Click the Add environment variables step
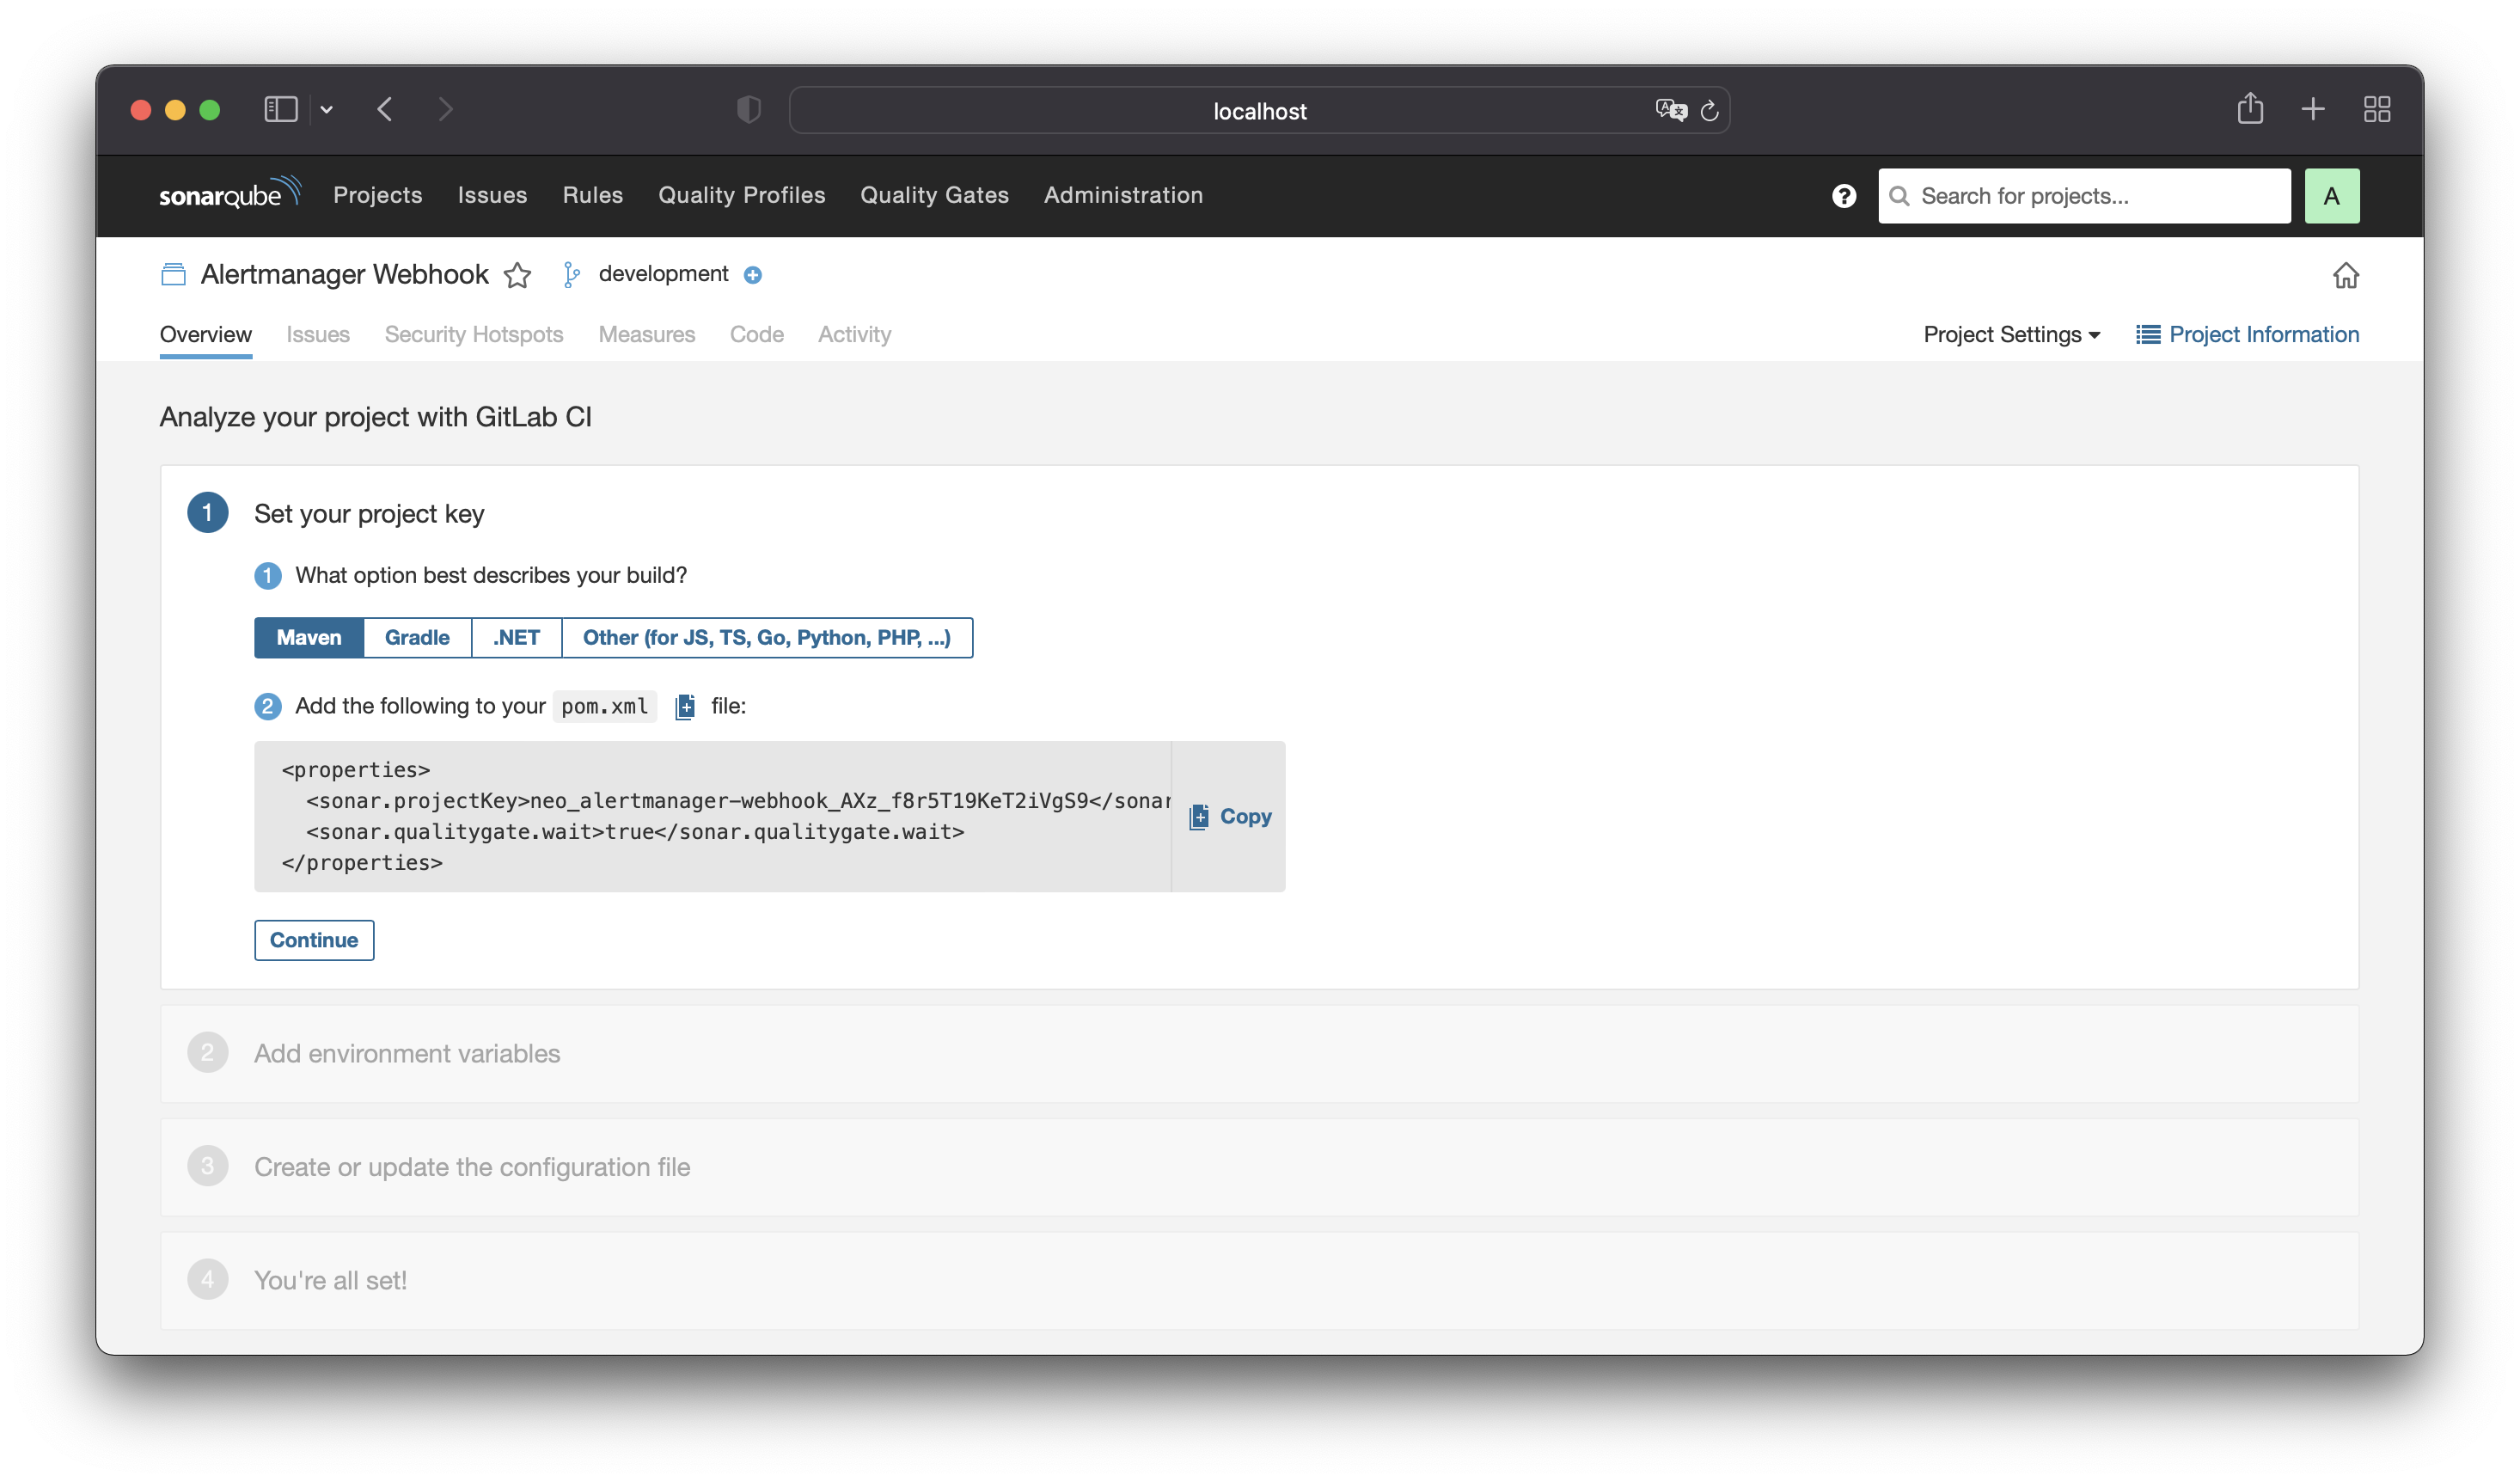Image resolution: width=2520 pixels, height=1482 pixels. point(1259,1053)
